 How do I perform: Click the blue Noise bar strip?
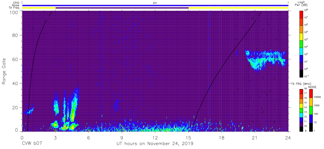click(x=155, y=5)
